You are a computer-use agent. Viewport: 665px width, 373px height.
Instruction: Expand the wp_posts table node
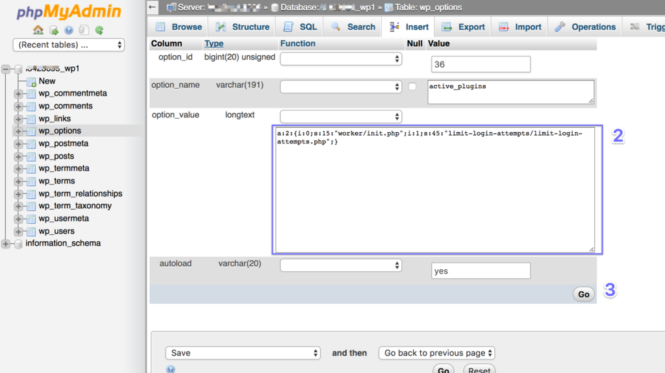coord(18,157)
